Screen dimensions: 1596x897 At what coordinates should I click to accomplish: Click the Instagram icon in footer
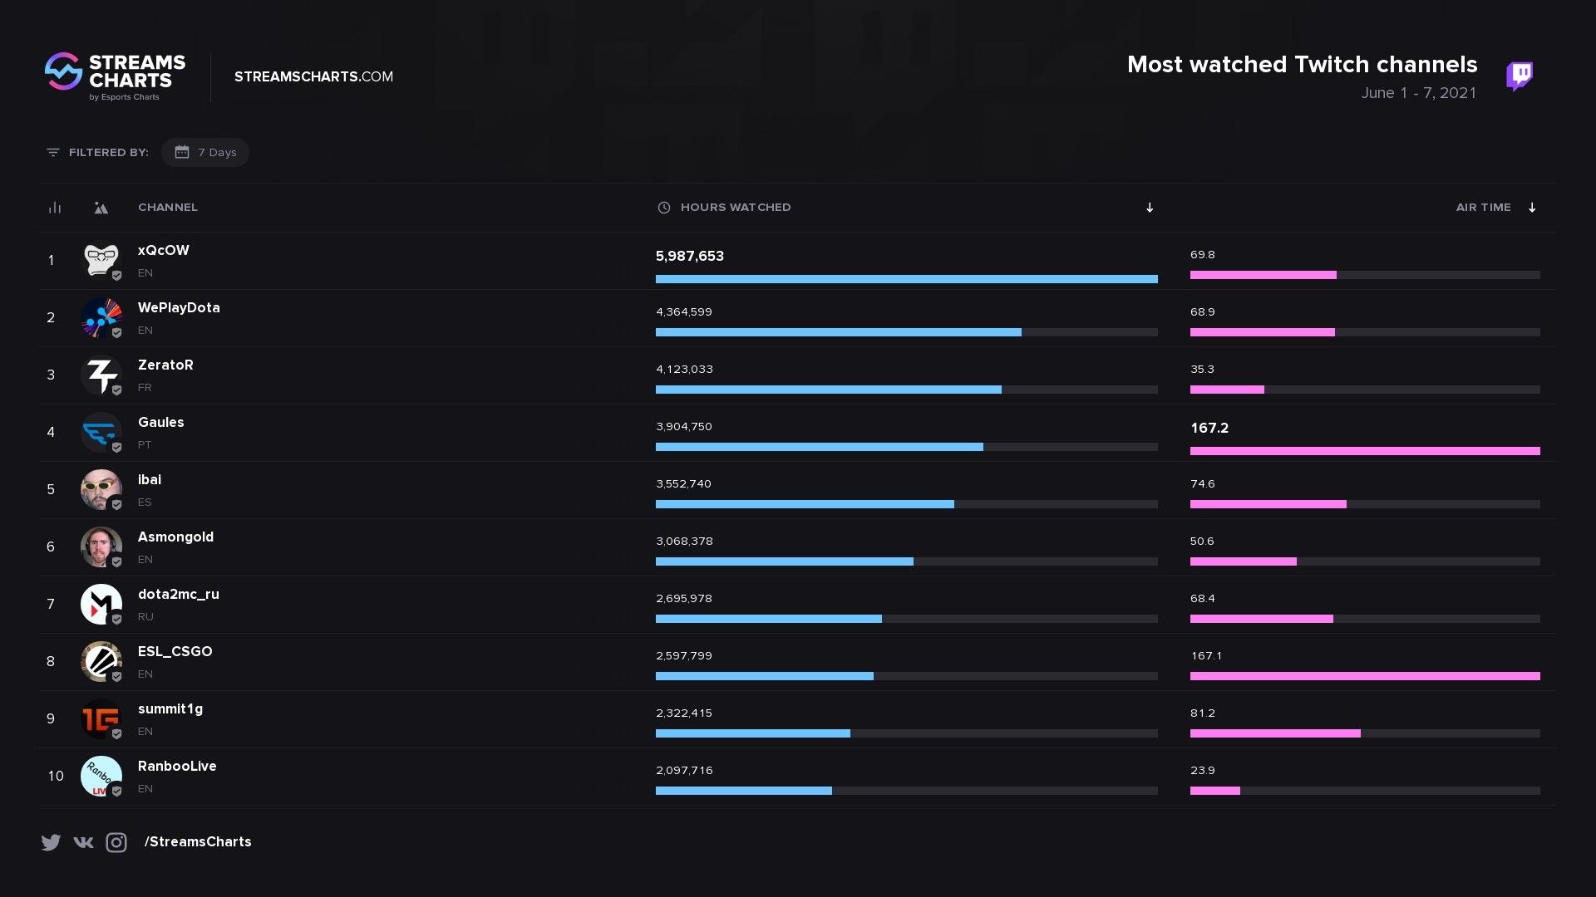116,842
